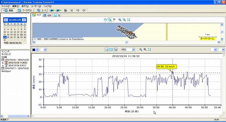The height and width of the screenshot is (122, 226).
Task: Select the サイクリング category
Action: pyautogui.click(x=6, y=54)
